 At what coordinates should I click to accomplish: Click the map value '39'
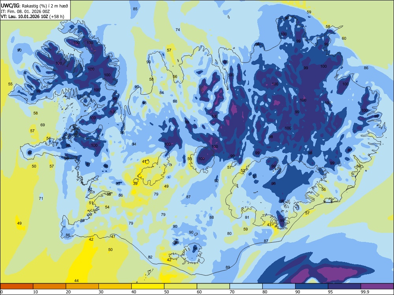tap(135, 184)
